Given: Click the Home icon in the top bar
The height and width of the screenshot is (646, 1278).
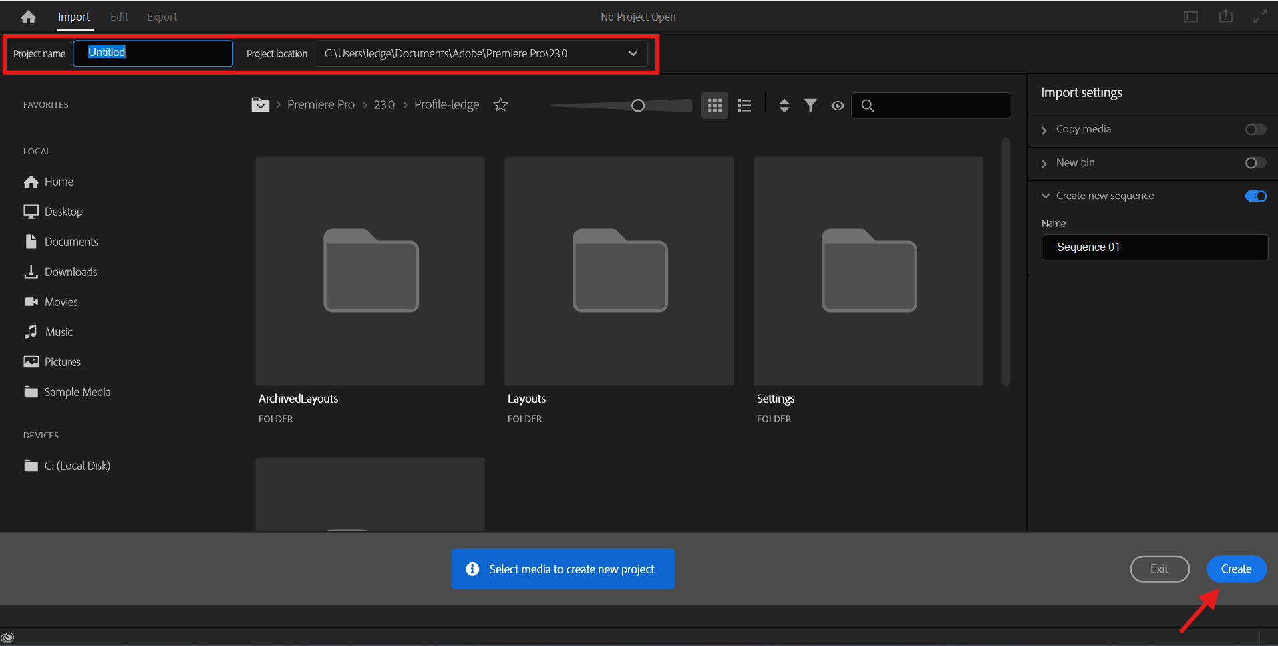Looking at the screenshot, I should tap(28, 16).
